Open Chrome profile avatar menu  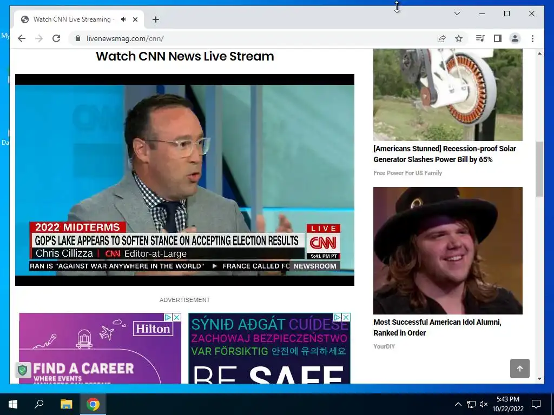click(x=515, y=38)
